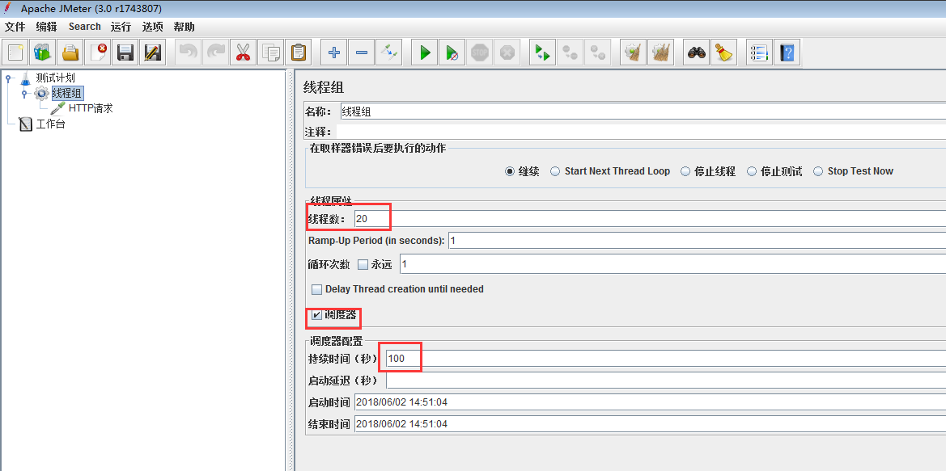The image size is (946, 471).
Task: Open Search with binoculars icon
Action: pyautogui.click(x=696, y=53)
